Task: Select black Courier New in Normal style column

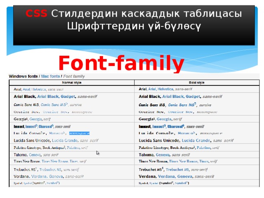Action: pos(26,112)
